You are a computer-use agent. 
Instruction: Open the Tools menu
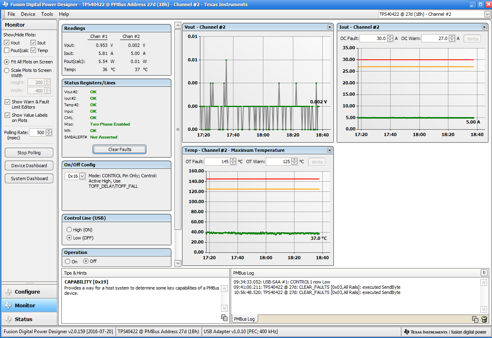(47, 14)
